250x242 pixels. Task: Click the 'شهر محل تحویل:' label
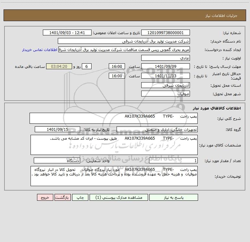[x=227, y=94]
